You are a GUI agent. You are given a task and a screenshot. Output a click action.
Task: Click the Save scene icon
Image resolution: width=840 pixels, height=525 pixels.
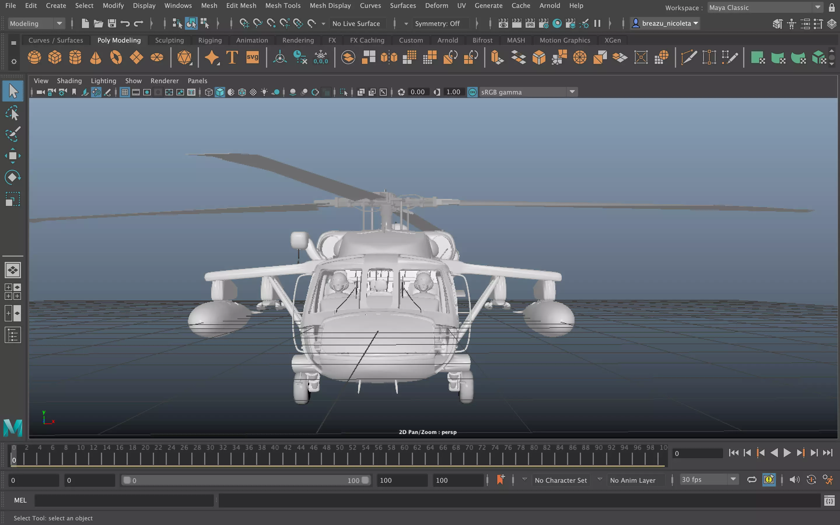pos(112,24)
